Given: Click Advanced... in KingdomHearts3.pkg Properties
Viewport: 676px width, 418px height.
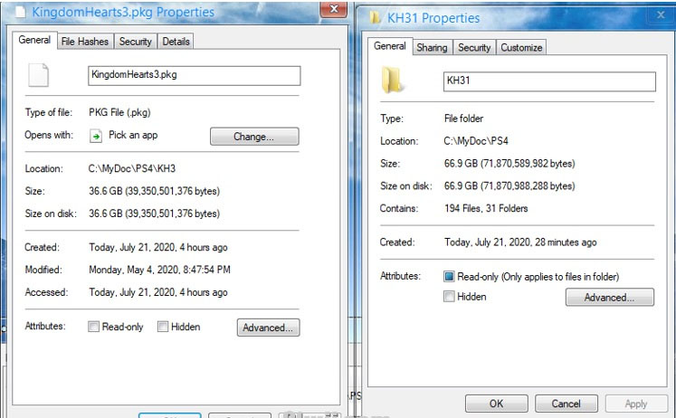Looking at the screenshot, I should (x=268, y=328).
